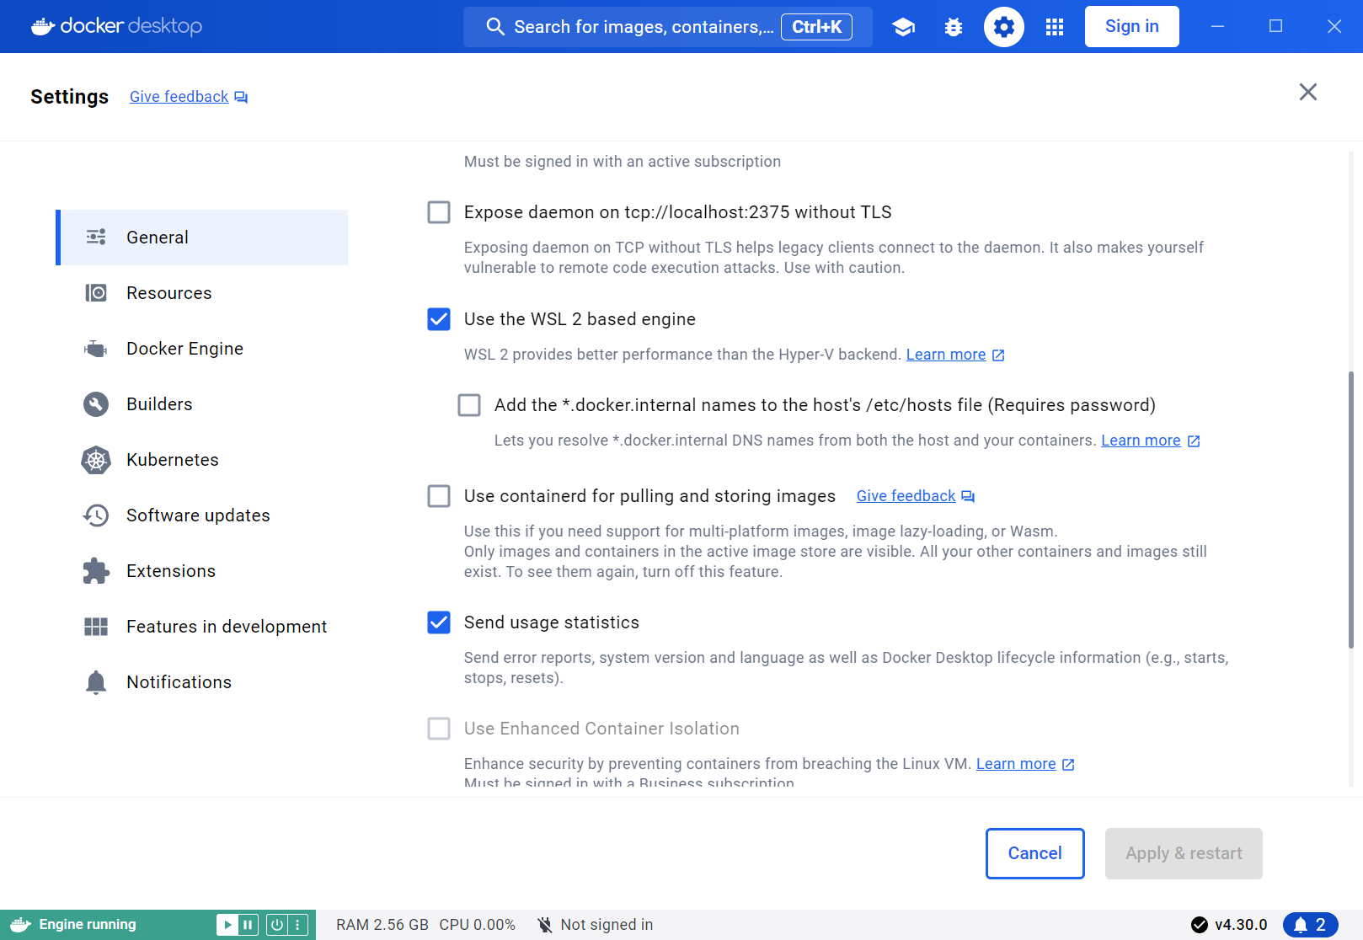Click the v4.30.0 version label
1363x940 pixels.
[1241, 924]
